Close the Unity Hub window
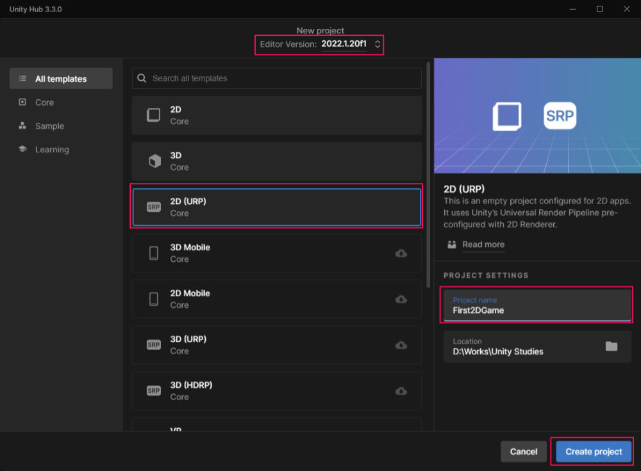Viewport: 641px width, 471px height. 627,9
